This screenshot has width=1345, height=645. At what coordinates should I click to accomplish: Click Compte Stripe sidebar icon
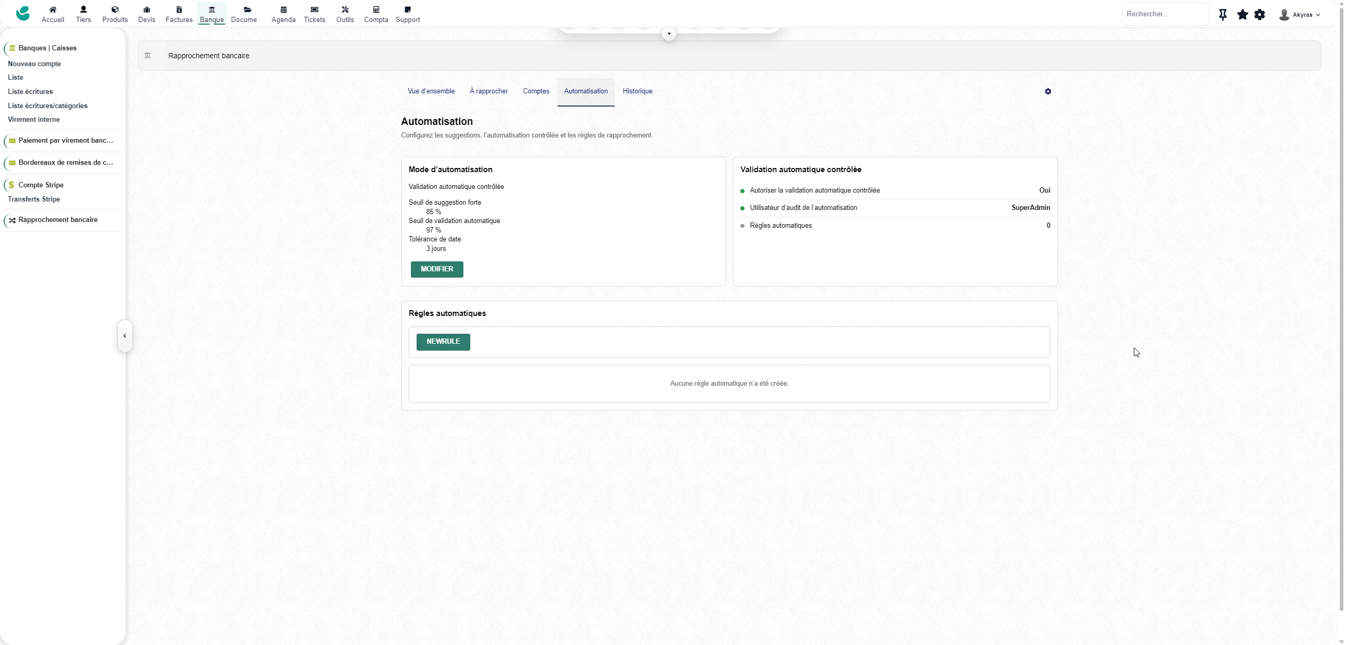(x=12, y=185)
